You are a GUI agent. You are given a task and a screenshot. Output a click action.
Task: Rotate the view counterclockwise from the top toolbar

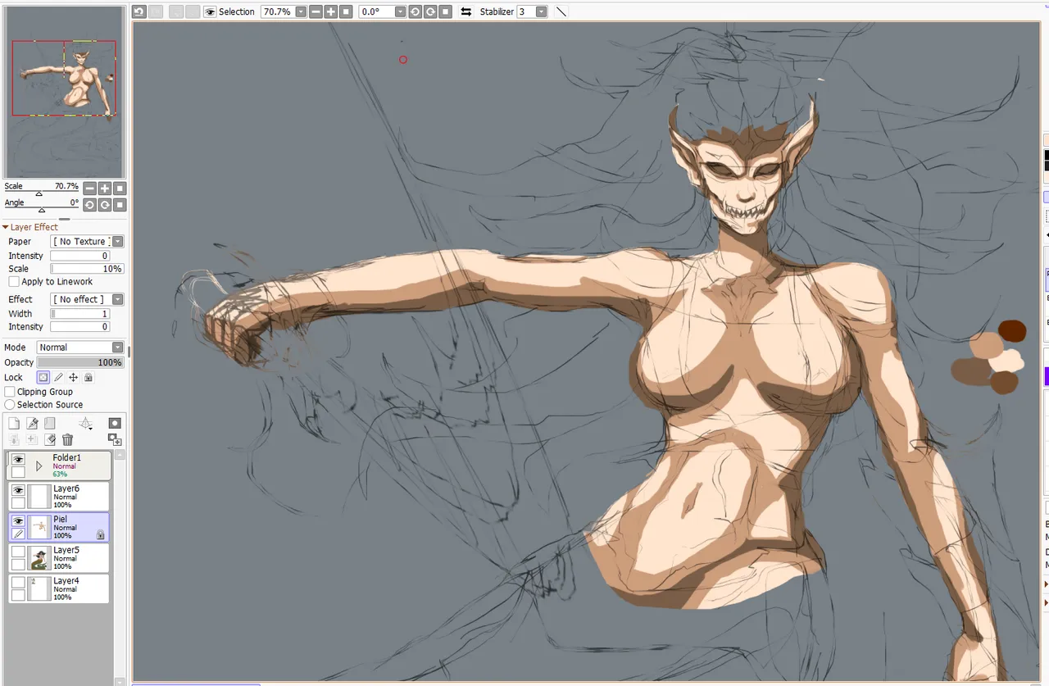coord(415,11)
